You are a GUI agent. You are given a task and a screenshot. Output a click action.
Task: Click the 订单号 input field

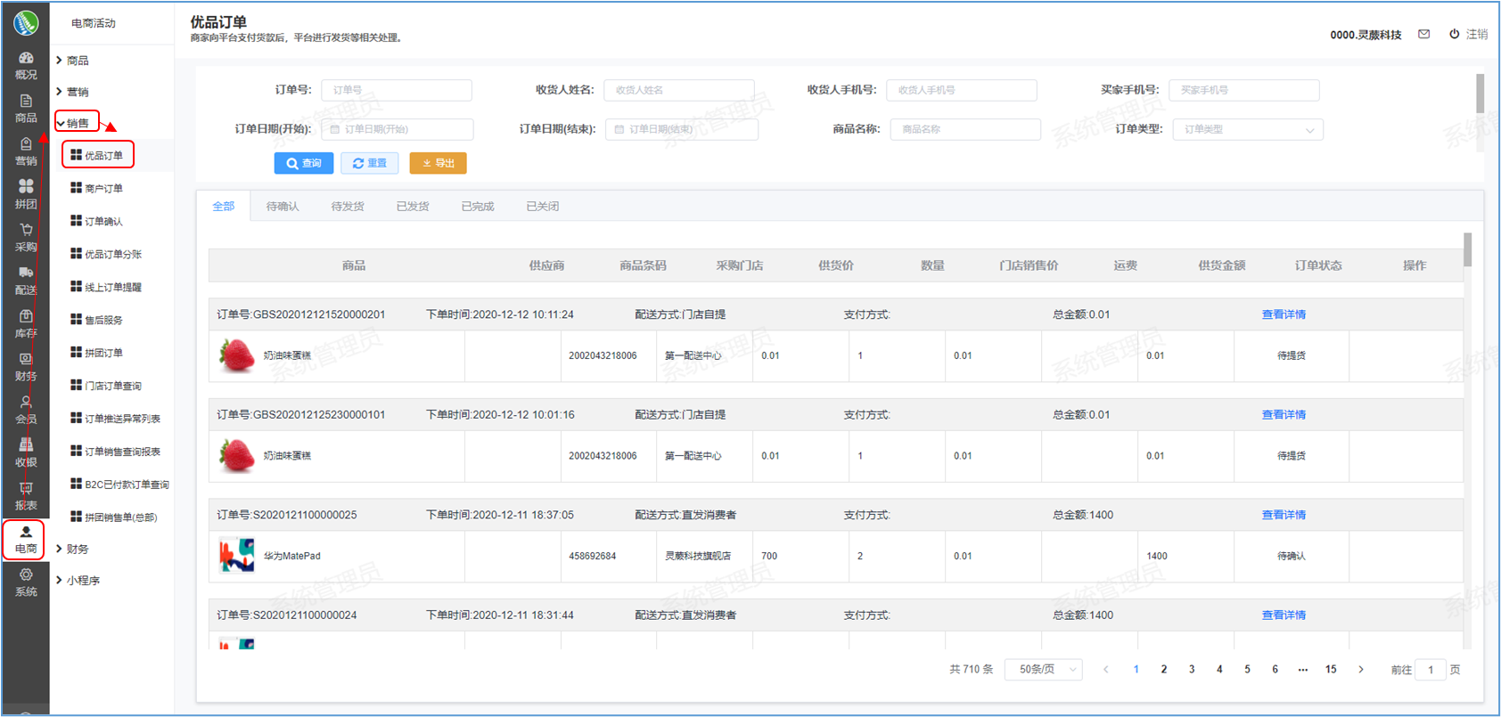point(396,90)
